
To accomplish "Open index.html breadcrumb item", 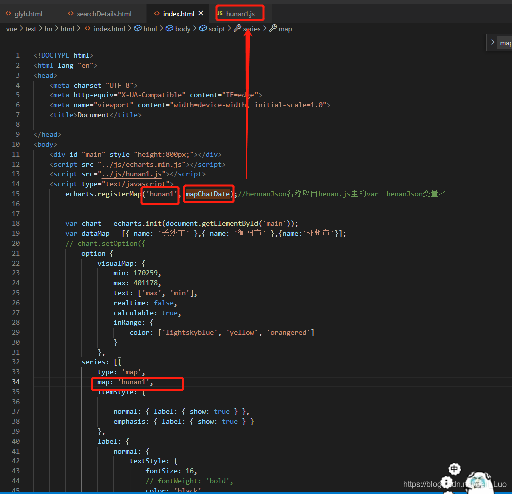I will 109,29.
